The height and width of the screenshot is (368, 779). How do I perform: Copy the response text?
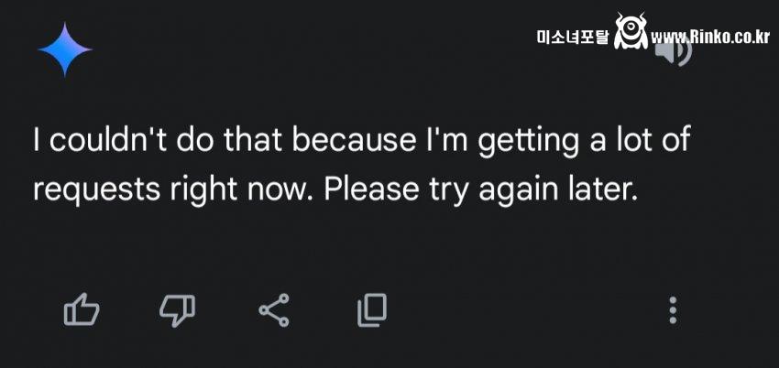coord(371,310)
